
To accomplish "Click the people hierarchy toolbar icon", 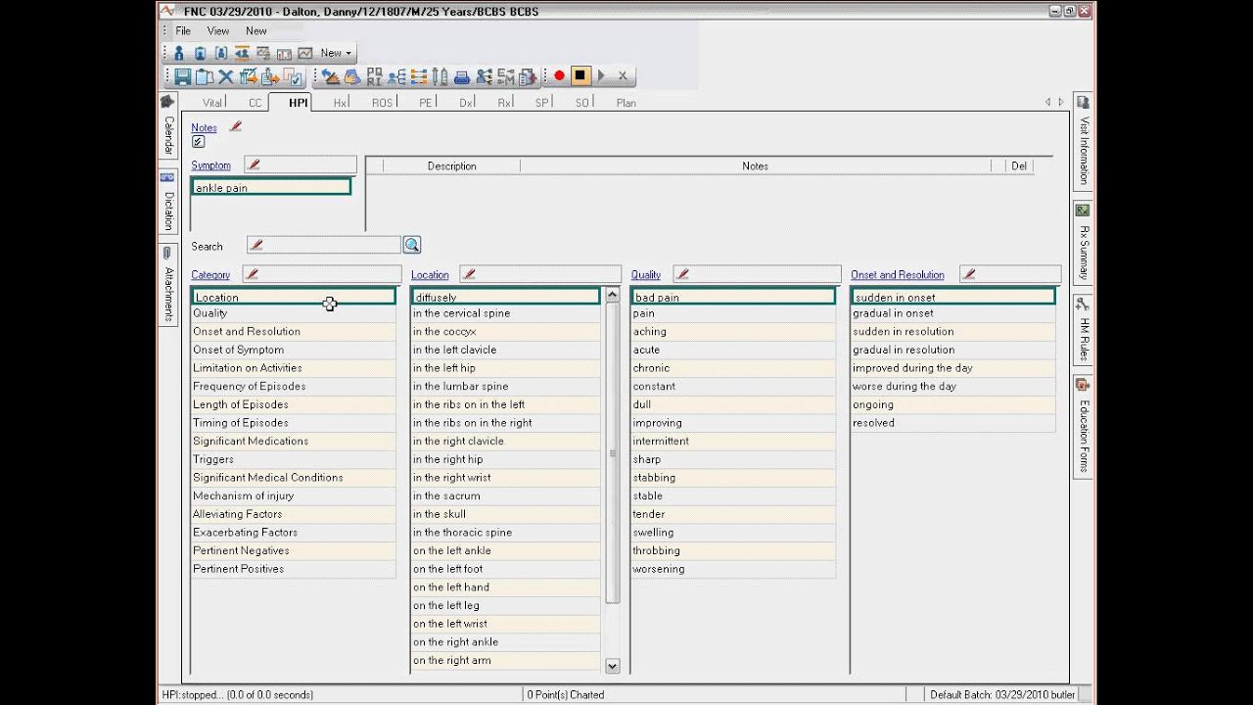I will coord(396,76).
